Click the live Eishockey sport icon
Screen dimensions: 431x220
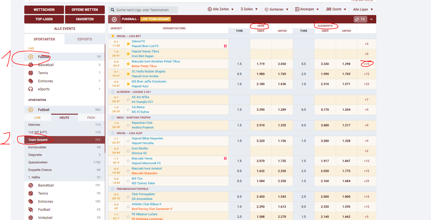pyautogui.click(x=31, y=81)
